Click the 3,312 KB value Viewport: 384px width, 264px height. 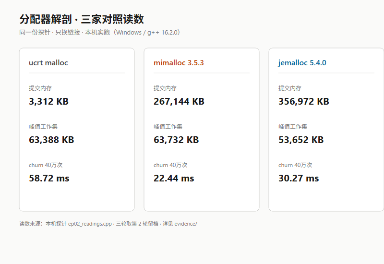(x=49, y=101)
